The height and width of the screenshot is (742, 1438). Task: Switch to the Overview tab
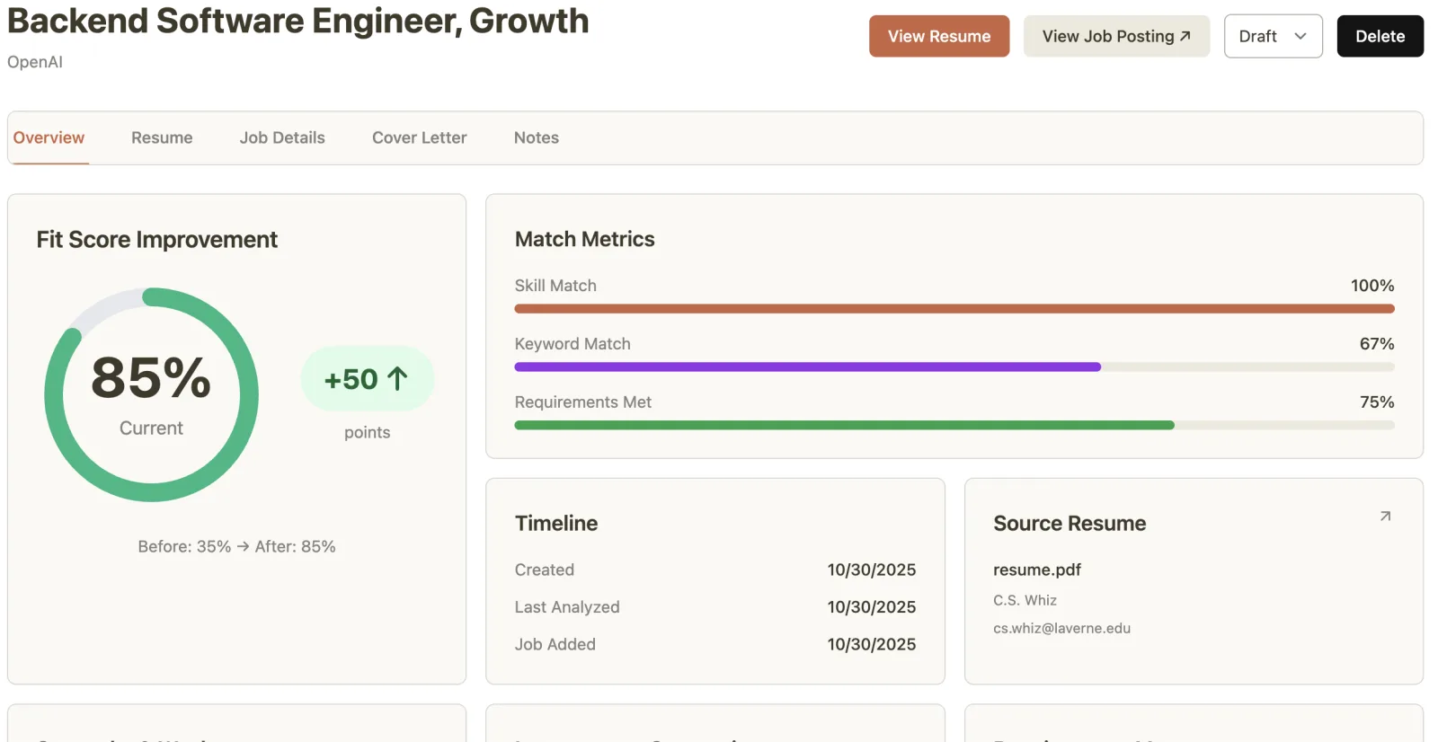[49, 137]
